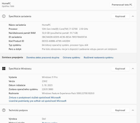
Task: Open Zmluva o poskytovaní služieb spoločnosti Microsoft
Action: (x=35, y=98)
